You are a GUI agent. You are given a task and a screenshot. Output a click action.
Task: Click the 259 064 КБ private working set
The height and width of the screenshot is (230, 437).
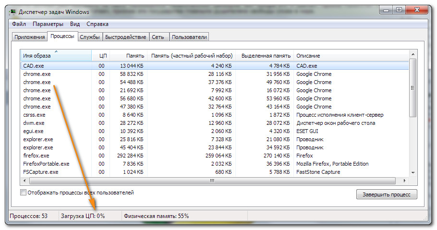[x=218, y=156]
